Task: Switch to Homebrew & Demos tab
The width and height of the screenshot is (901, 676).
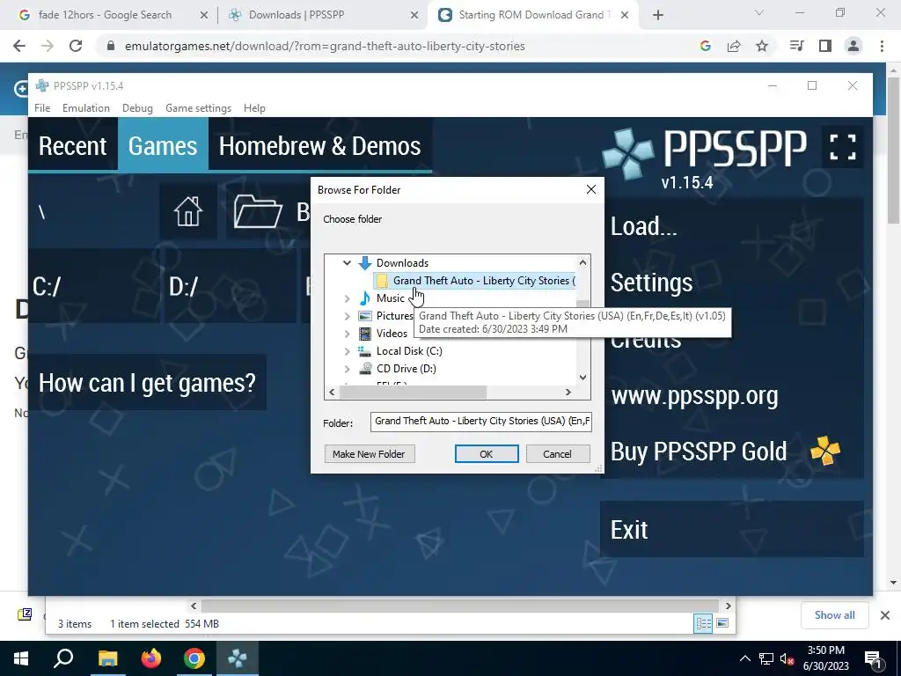Action: [x=320, y=145]
